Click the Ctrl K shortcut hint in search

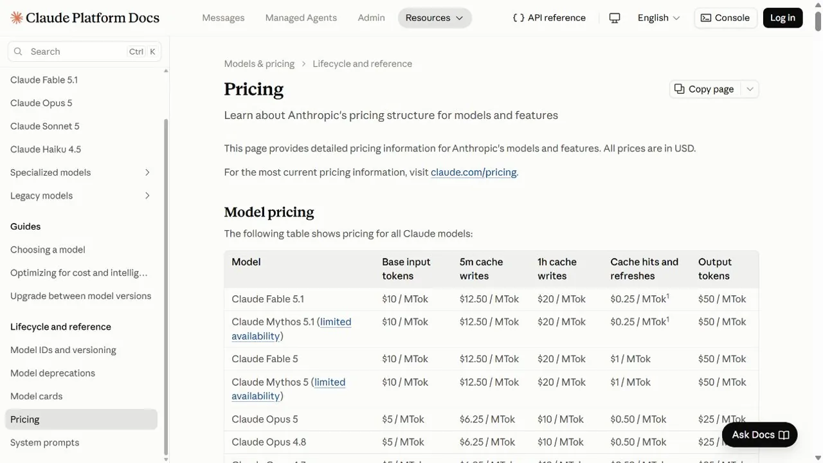(142, 51)
